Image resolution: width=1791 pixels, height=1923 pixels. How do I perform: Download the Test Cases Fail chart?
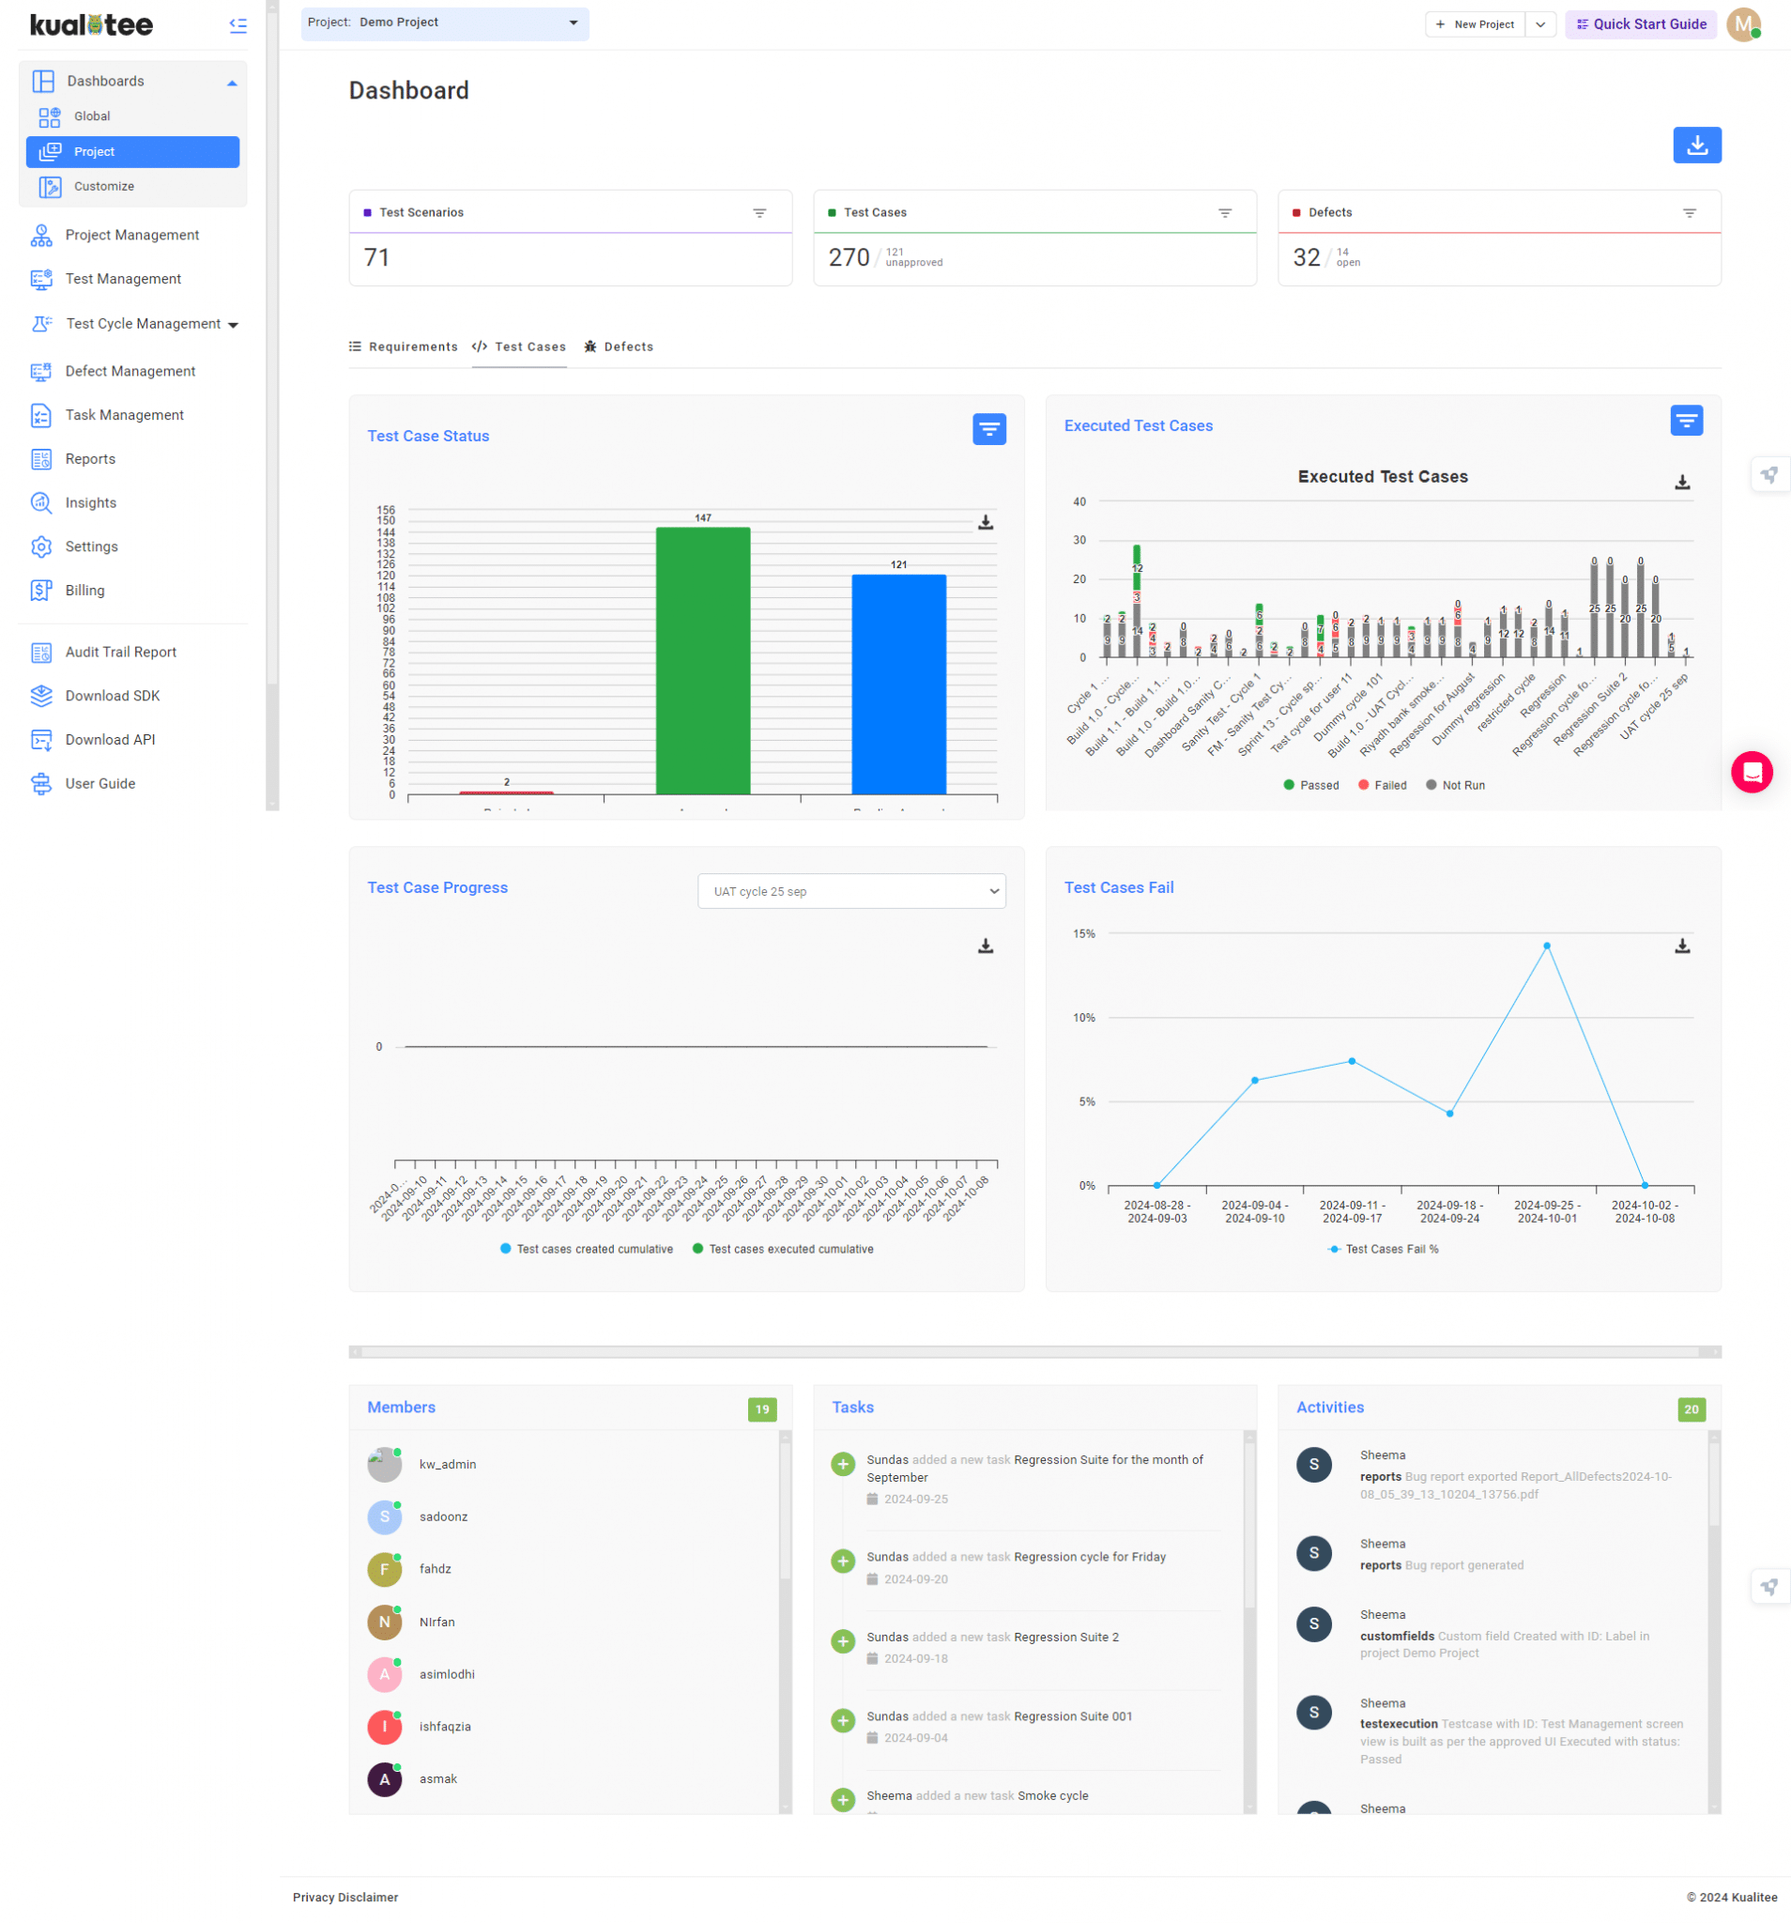click(1682, 946)
